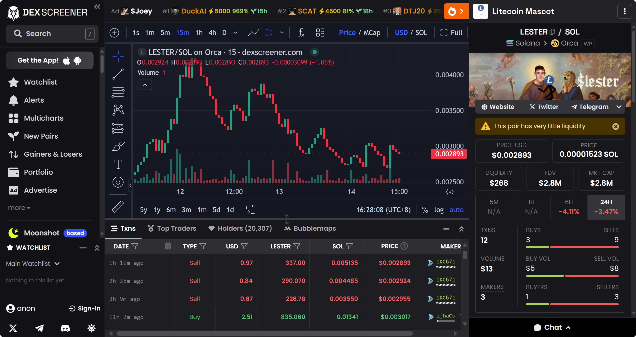This screenshot has height=337, width=636.
Task: Select the ruler measure tool
Action: pyautogui.click(x=118, y=207)
